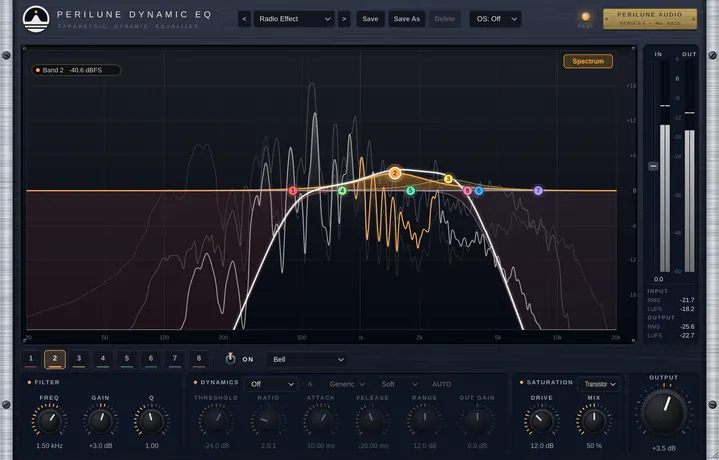Open the Transistor saturation type dropdown
Screen dimensions: 719x460
(599, 384)
